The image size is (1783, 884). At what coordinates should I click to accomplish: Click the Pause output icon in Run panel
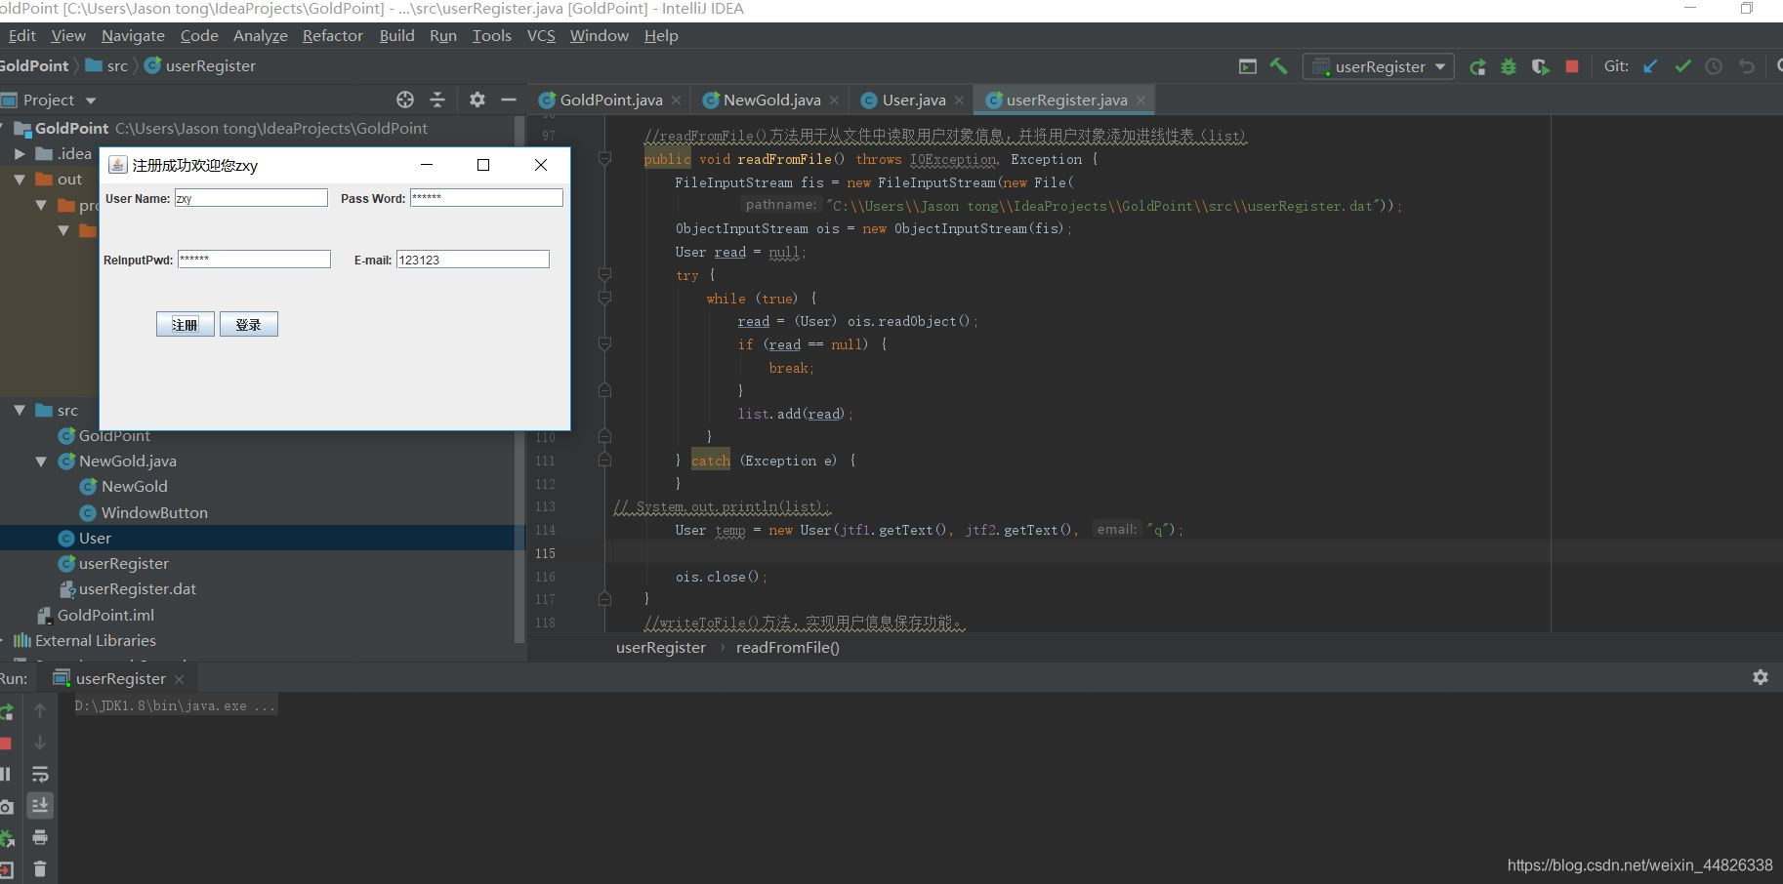(x=6, y=774)
